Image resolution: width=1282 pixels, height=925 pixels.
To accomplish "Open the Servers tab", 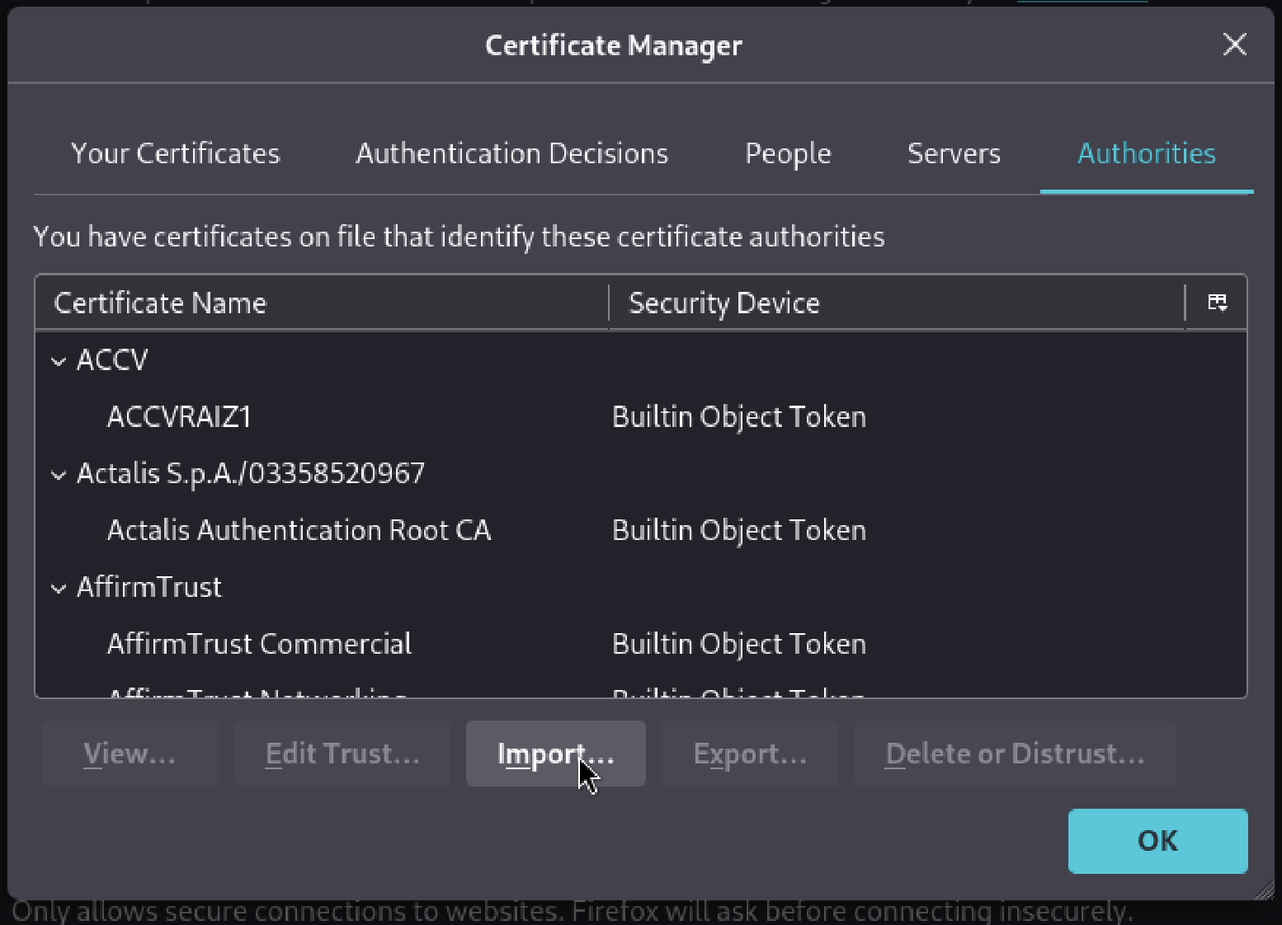I will tap(954, 153).
